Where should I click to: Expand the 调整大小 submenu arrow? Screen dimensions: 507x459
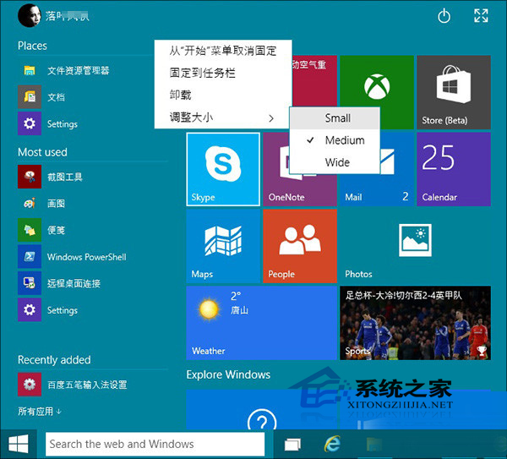tap(271, 118)
